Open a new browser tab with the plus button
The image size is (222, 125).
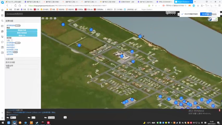point(195,2)
